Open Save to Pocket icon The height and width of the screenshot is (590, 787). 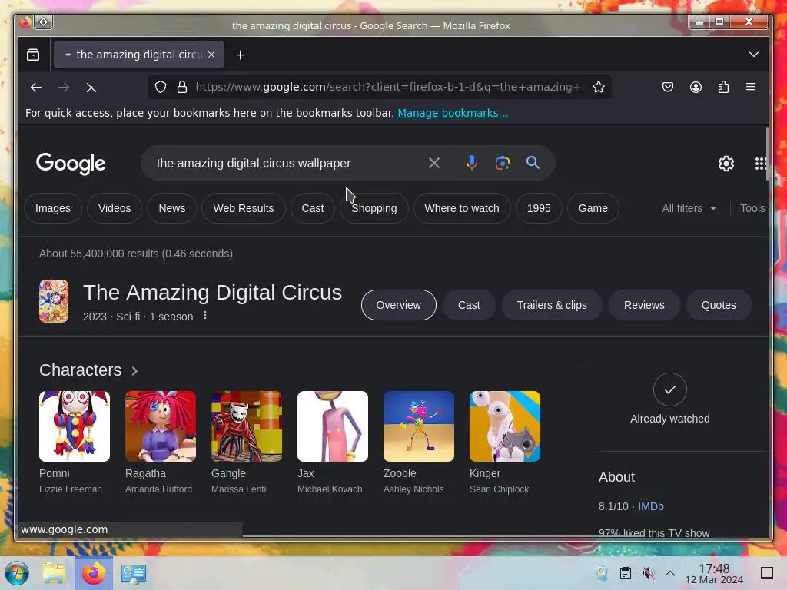click(x=668, y=87)
